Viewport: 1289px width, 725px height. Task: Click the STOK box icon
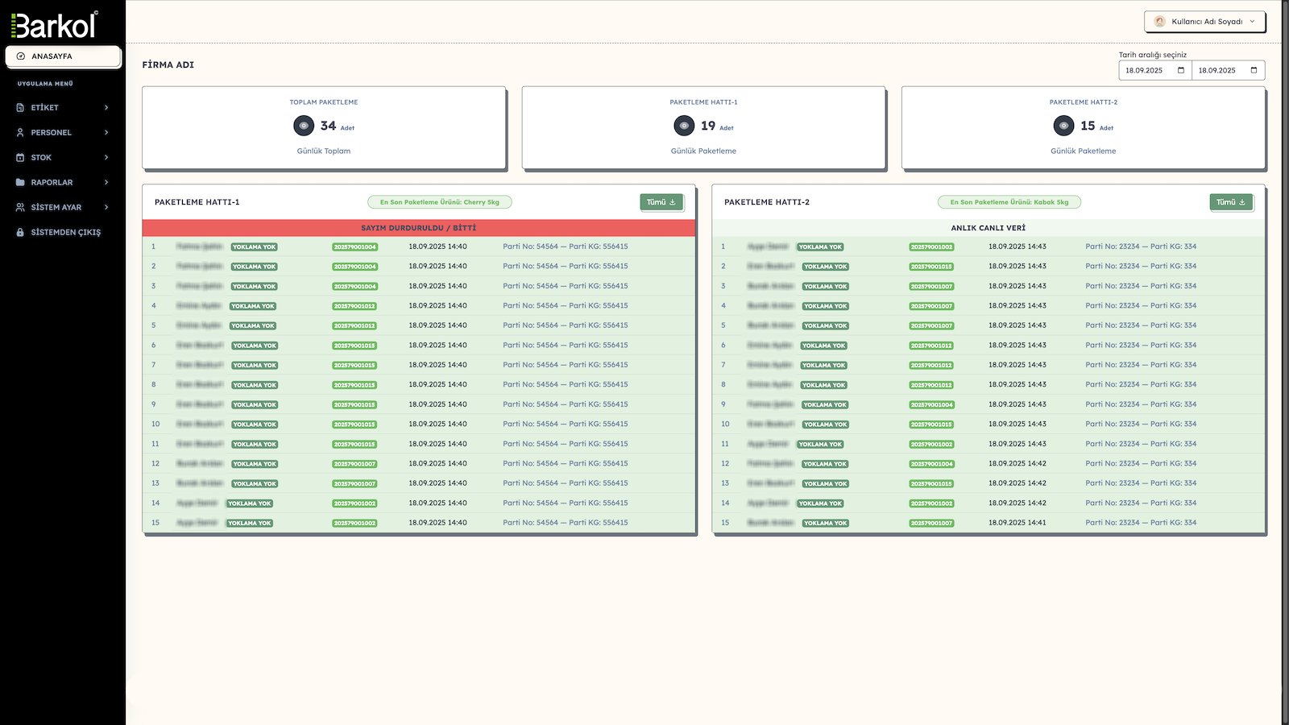pos(20,157)
